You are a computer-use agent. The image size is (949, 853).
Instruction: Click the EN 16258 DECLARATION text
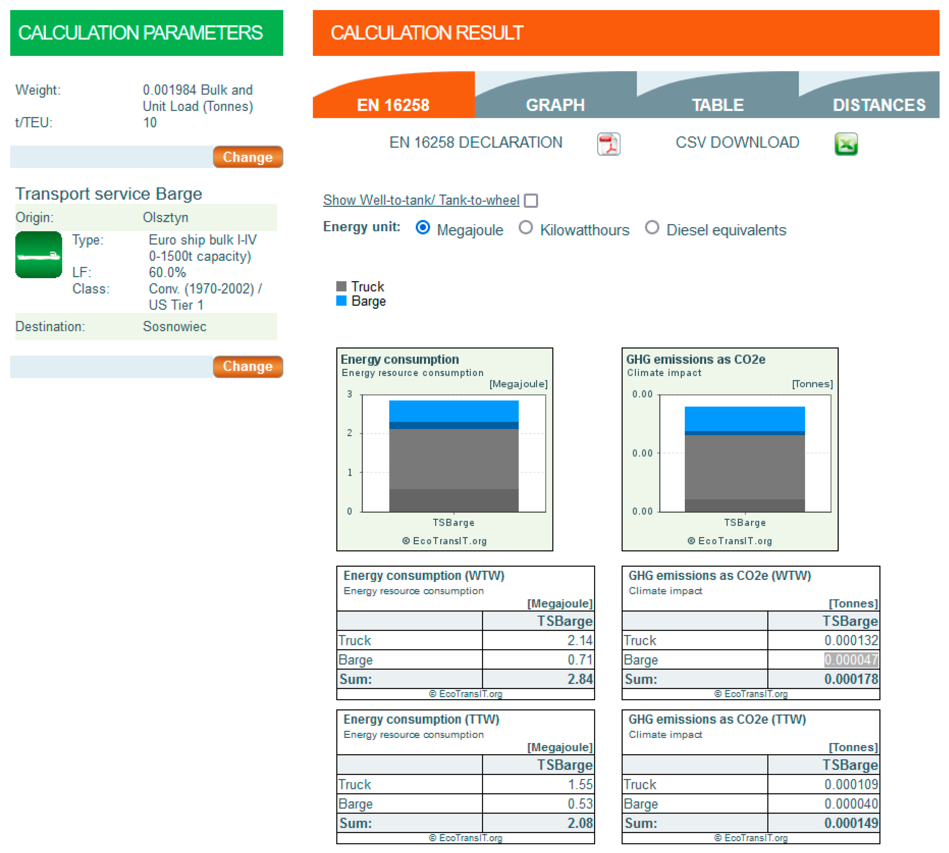(x=476, y=142)
